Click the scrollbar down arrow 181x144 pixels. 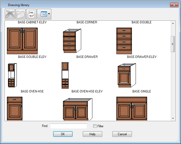(173, 118)
